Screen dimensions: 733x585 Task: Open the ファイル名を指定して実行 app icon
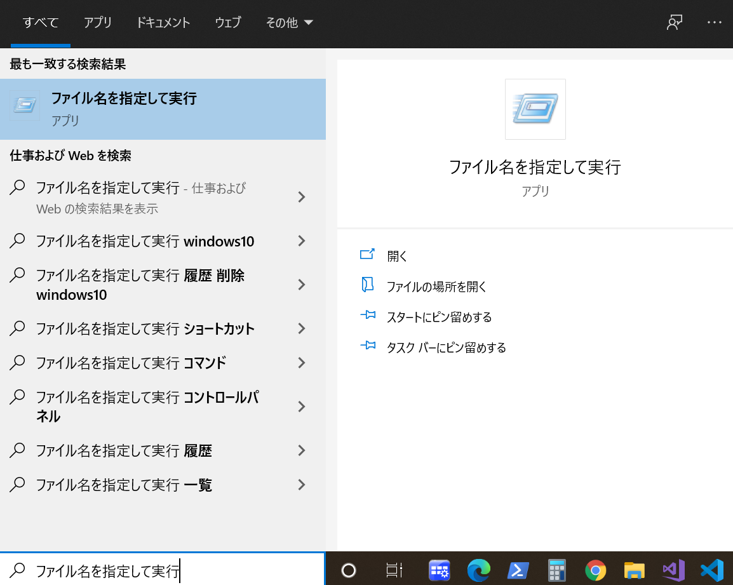click(x=24, y=105)
